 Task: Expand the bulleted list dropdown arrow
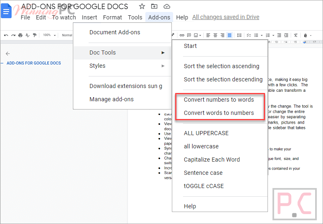coord(262,36)
